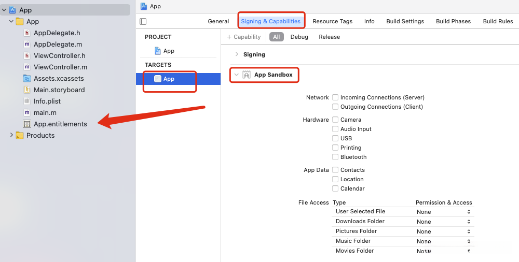Select ViewController.m in the file navigator
The image size is (519, 262).
click(x=60, y=67)
